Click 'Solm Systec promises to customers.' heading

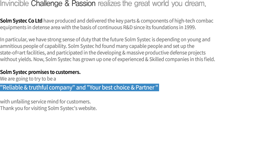tap(40, 72)
